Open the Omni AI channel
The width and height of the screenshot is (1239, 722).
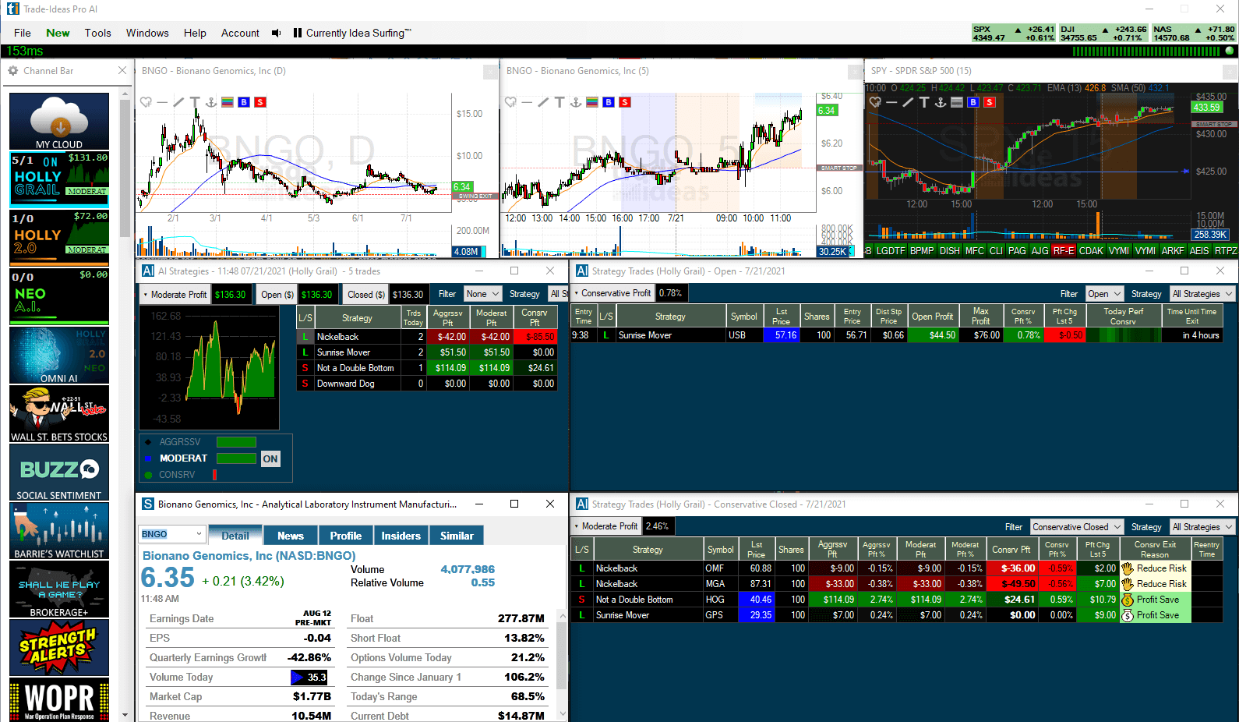[59, 356]
